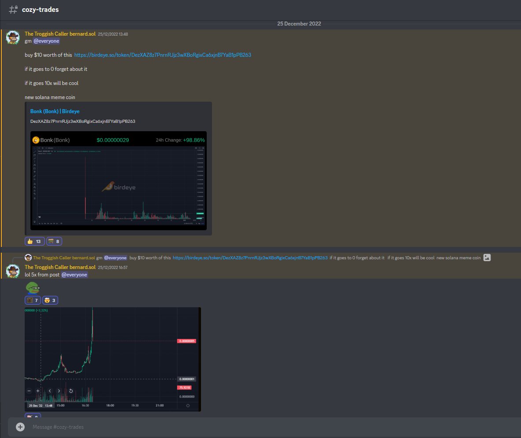Open birdeye link in reply preview line
The height and width of the screenshot is (438, 521).
coord(250,258)
